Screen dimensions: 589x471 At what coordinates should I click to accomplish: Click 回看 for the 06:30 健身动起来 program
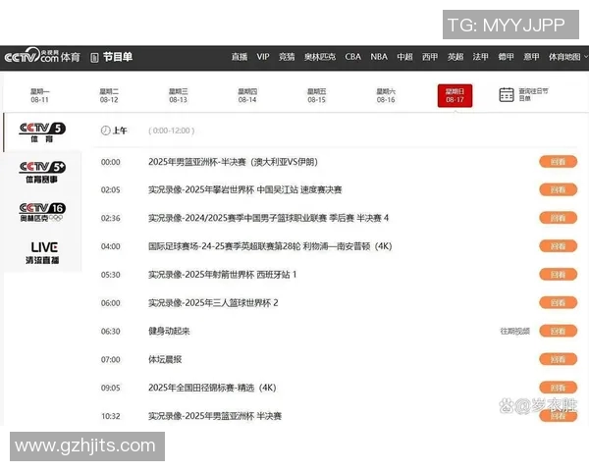(559, 332)
